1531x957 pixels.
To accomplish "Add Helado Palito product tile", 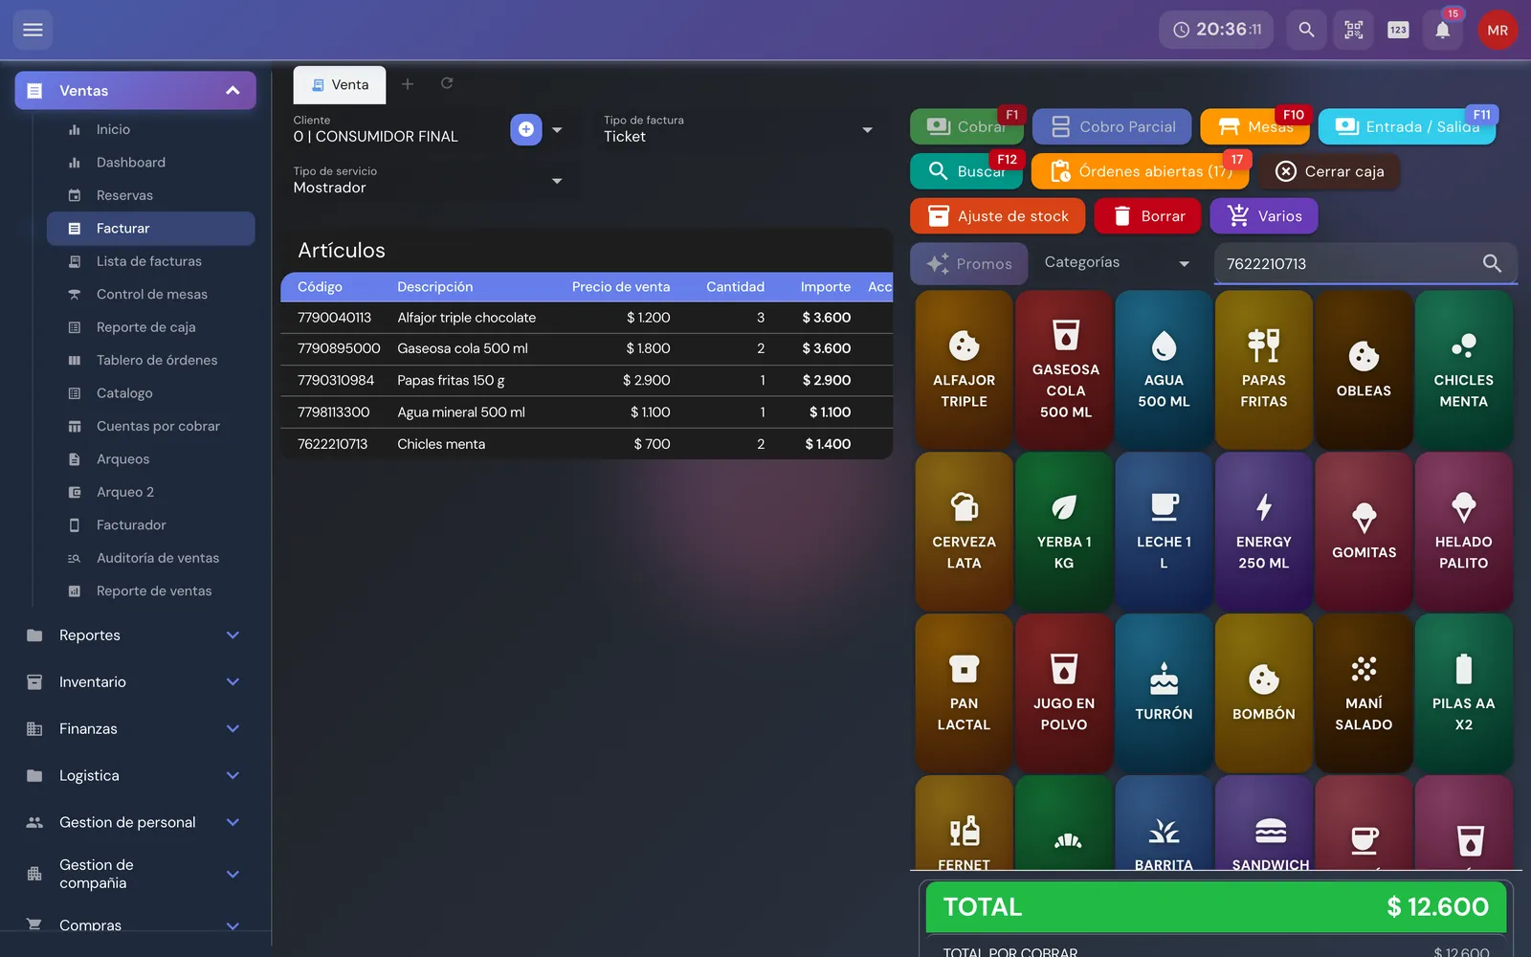I will 1463,531.
